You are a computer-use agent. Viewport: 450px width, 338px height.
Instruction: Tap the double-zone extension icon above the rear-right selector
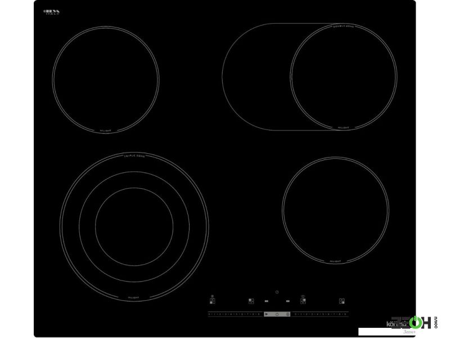[303, 296]
